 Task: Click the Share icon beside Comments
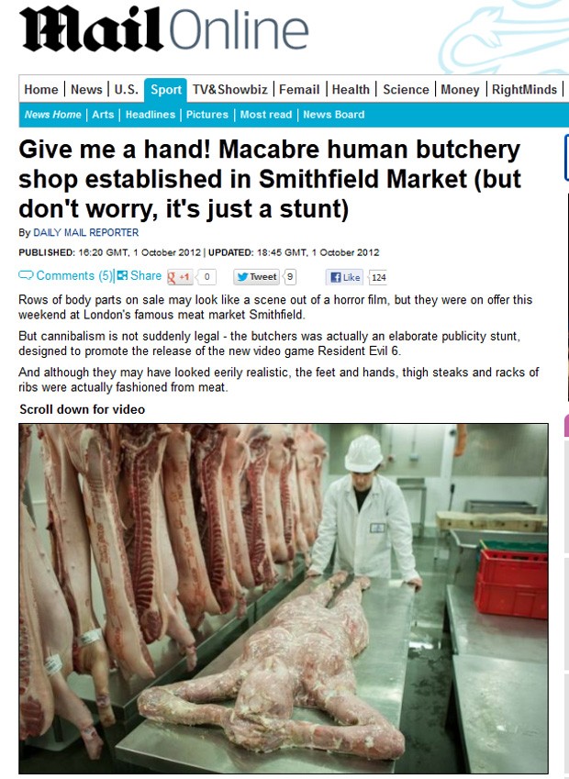point(122,276)
